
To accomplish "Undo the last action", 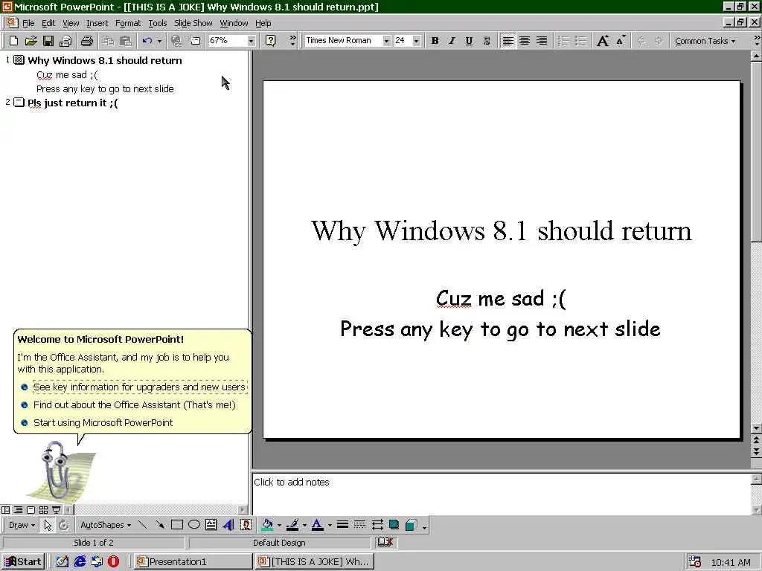I will click(x=147, y=41).
